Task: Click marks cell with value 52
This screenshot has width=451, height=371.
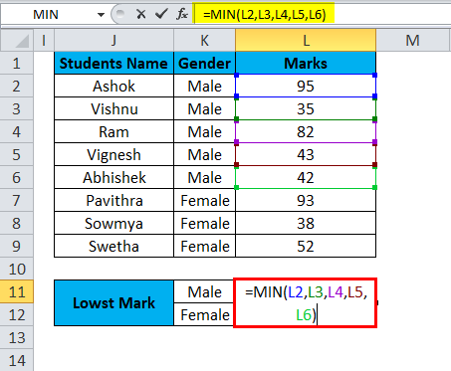Action: pos(306,246)
